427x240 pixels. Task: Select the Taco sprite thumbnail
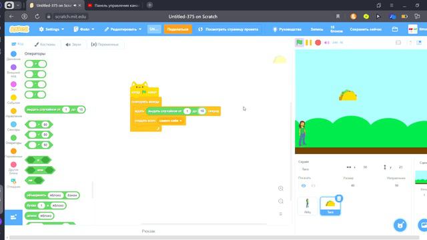pos(330,206)
